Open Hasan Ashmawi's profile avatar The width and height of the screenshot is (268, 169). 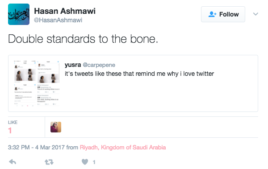(19, 14)
